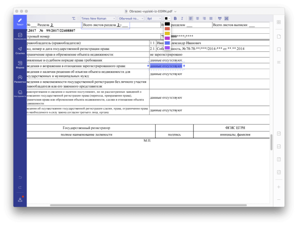Select the Текст tool in sidebar
The image size is (298, 226).
(20, 22)
